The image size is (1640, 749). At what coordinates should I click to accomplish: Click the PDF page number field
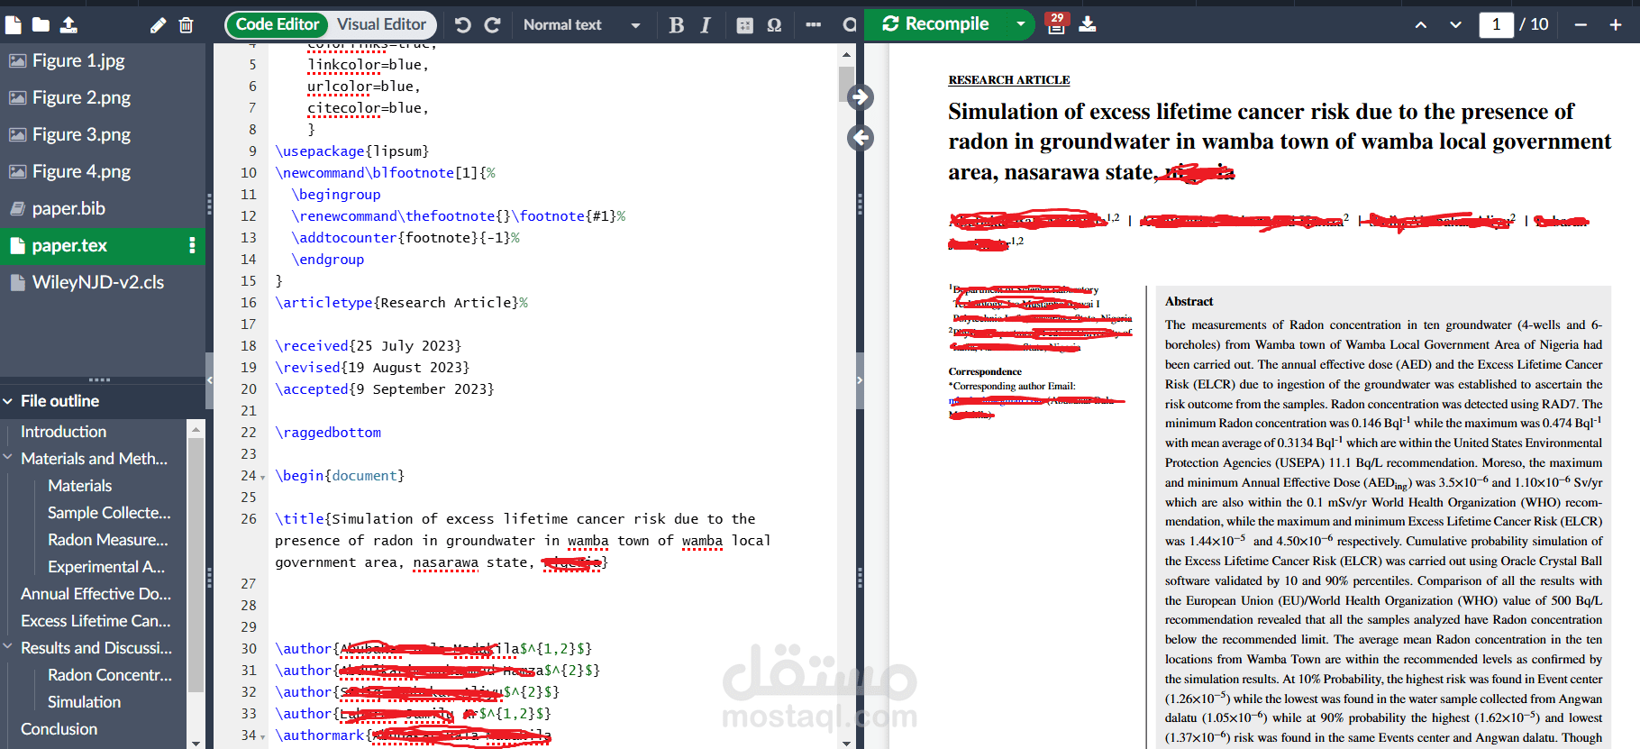[x=1497, y=24]
